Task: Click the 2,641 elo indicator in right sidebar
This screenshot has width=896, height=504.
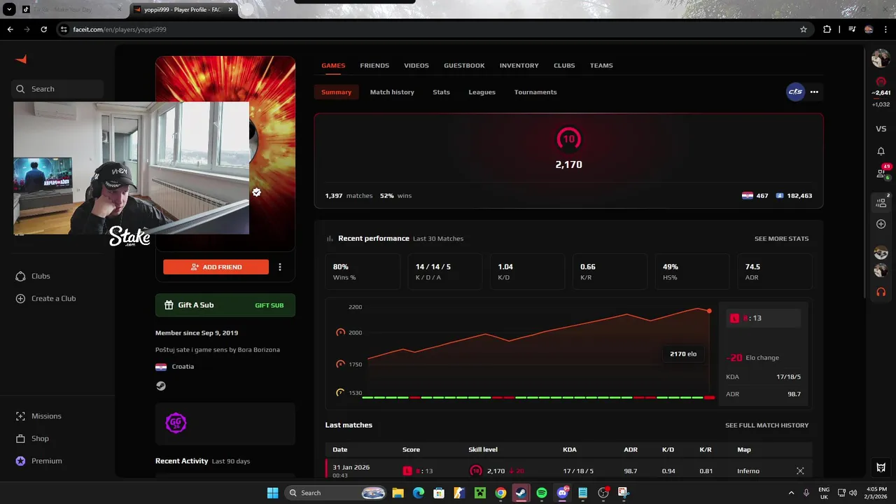Action: [x=881, y=92]
